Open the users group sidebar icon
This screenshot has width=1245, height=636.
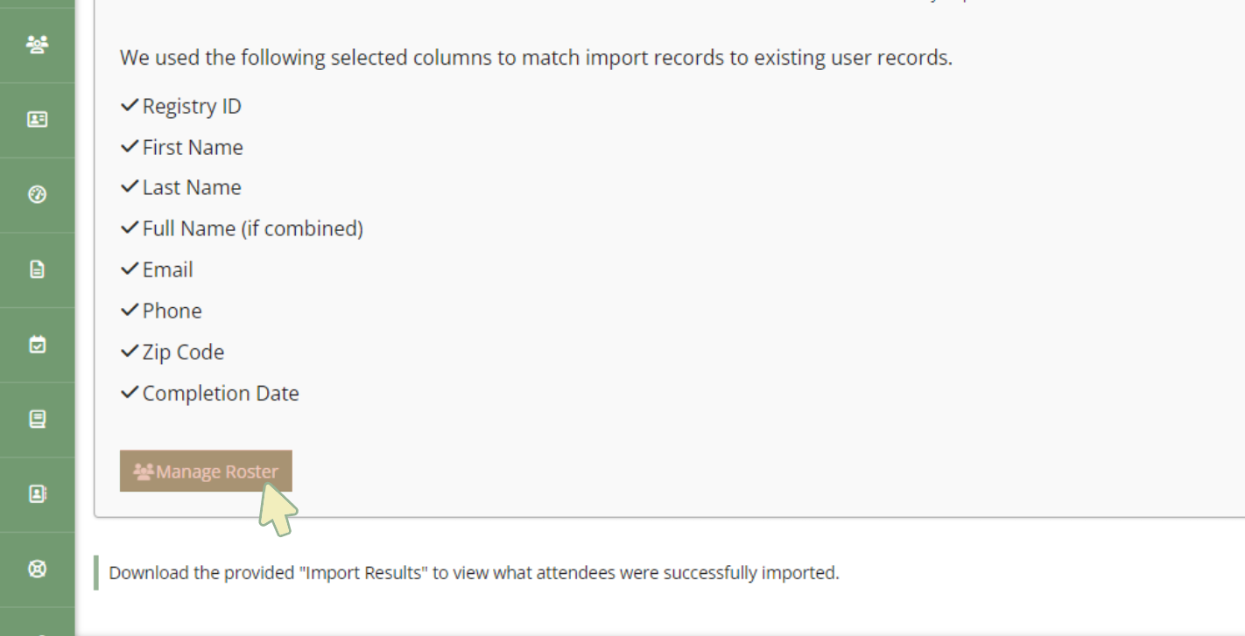[x=37, y=45]
